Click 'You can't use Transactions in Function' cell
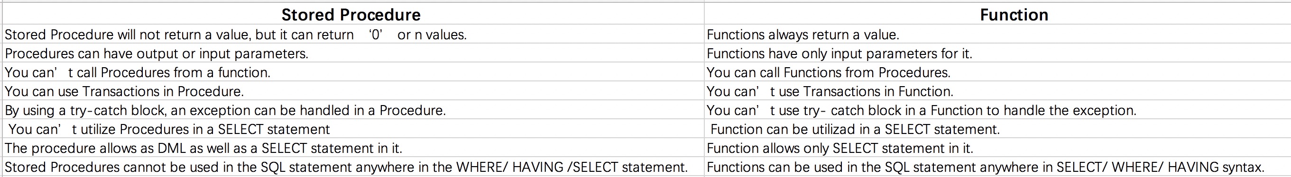The width and height of the screenshot is (1291, 177). tap(996, 91)
